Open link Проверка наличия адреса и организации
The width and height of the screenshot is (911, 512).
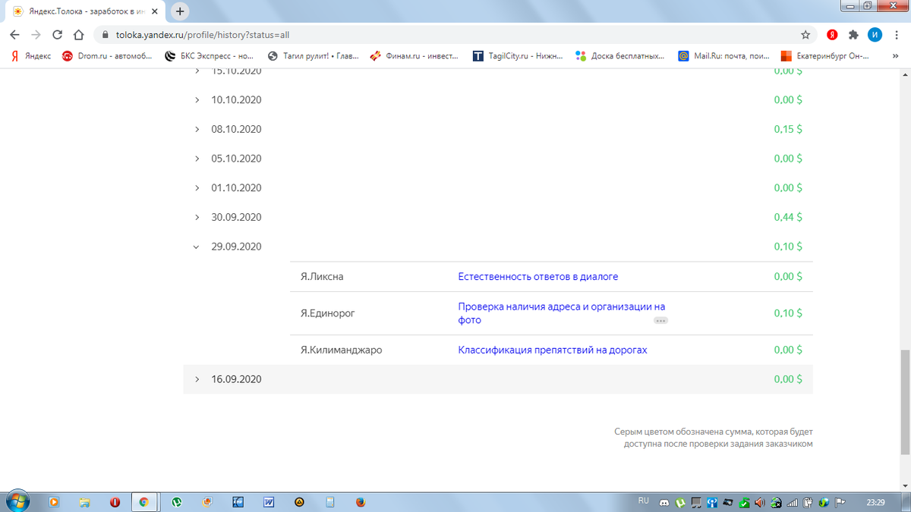pos(562,313)
